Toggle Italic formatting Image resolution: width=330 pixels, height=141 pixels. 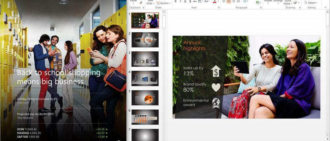(x=181, y=1)
